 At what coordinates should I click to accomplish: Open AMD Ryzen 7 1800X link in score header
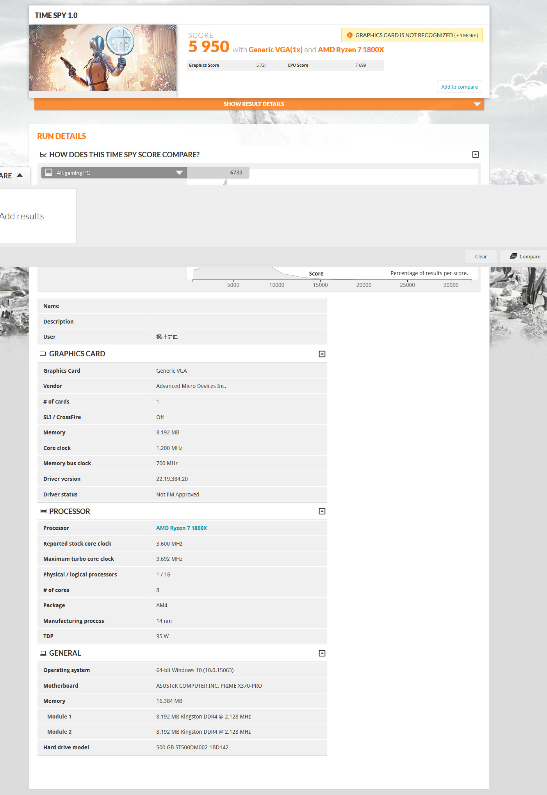click(351, 50)
